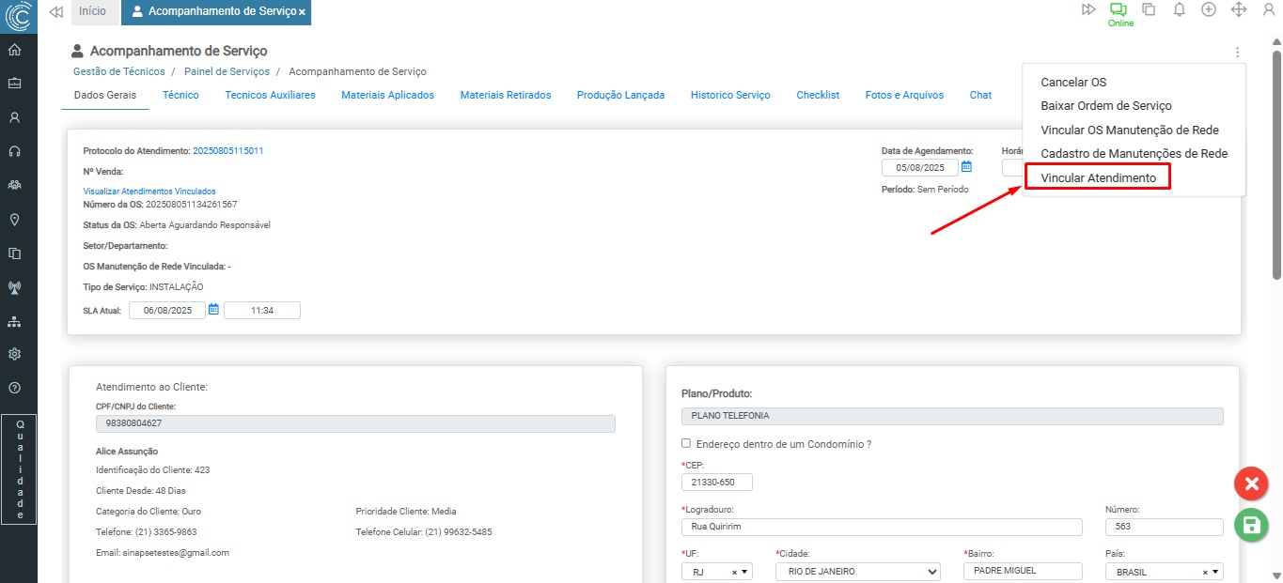The image size is (1283, 583).
Task: Open the antenna network icon in sidebar
Action: click(x=14, y=287)
